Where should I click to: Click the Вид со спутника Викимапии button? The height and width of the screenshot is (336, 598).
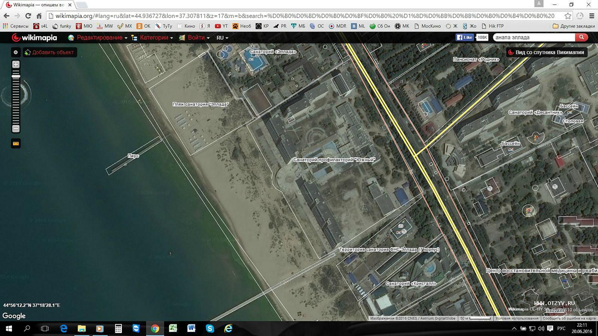(546, 52)
